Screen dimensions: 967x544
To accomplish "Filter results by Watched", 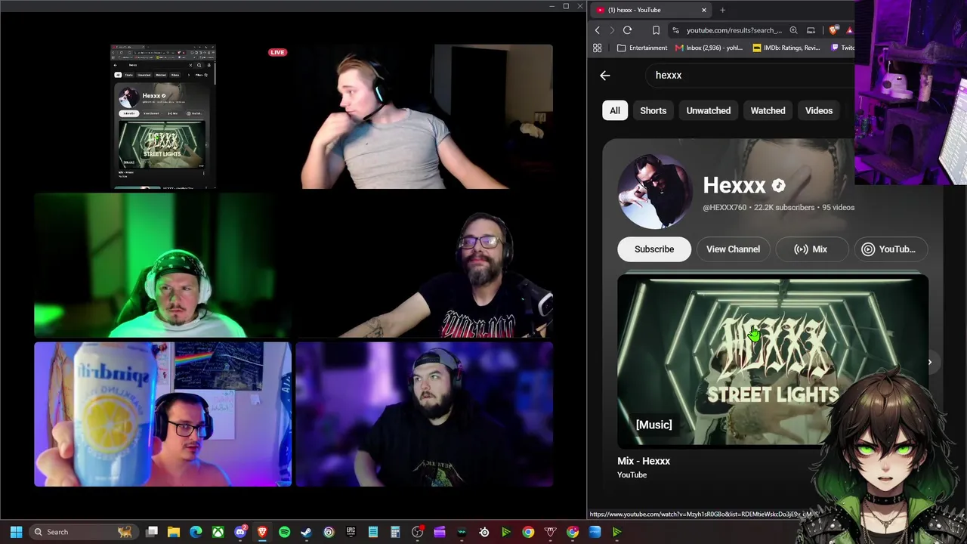I will 768,110.
